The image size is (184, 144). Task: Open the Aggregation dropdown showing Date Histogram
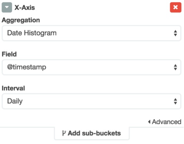[x=91, y=33]
